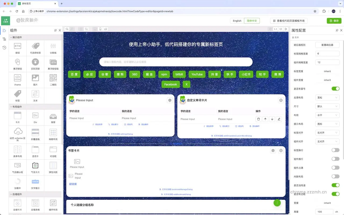The image size is (344, 215).
Task: Open the 布局 dropdown showing 水平
Action: (327, 115)
